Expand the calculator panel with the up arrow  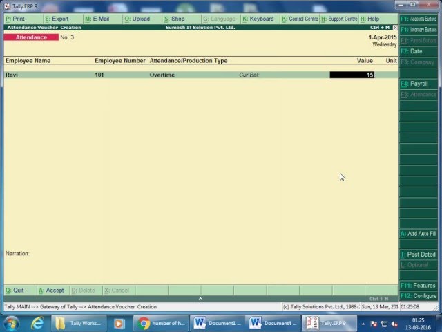200,299
